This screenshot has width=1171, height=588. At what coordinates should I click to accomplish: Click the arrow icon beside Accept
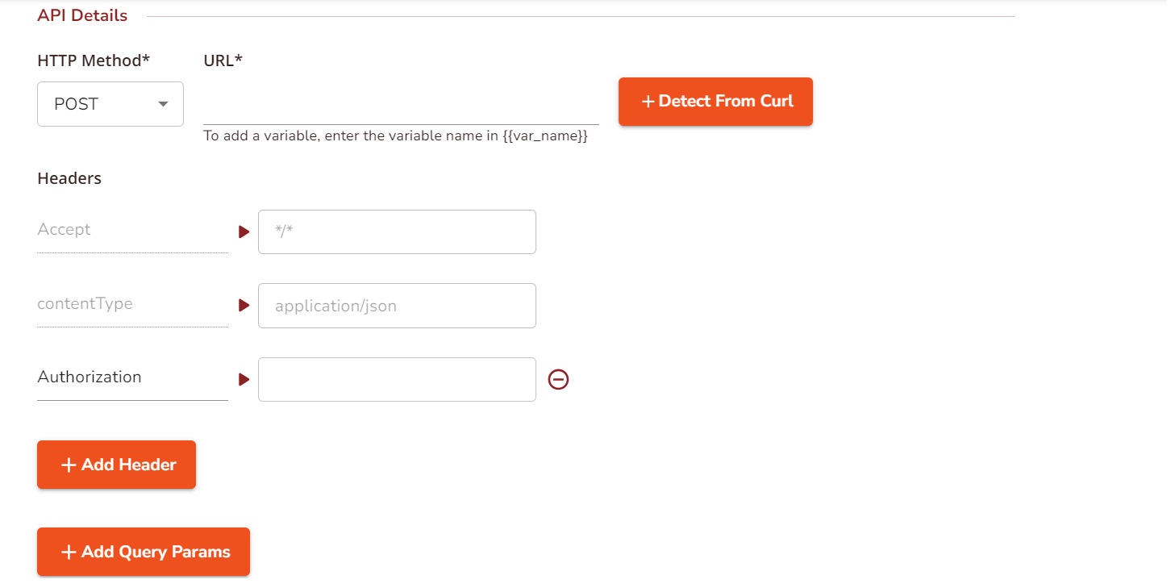(244, 232)
